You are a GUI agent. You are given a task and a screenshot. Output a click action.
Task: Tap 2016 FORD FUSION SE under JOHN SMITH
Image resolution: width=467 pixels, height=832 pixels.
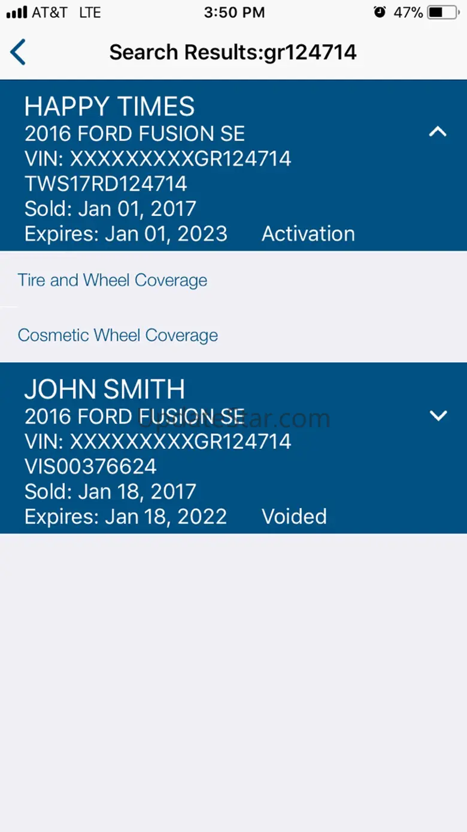click(x=135, y=416)
